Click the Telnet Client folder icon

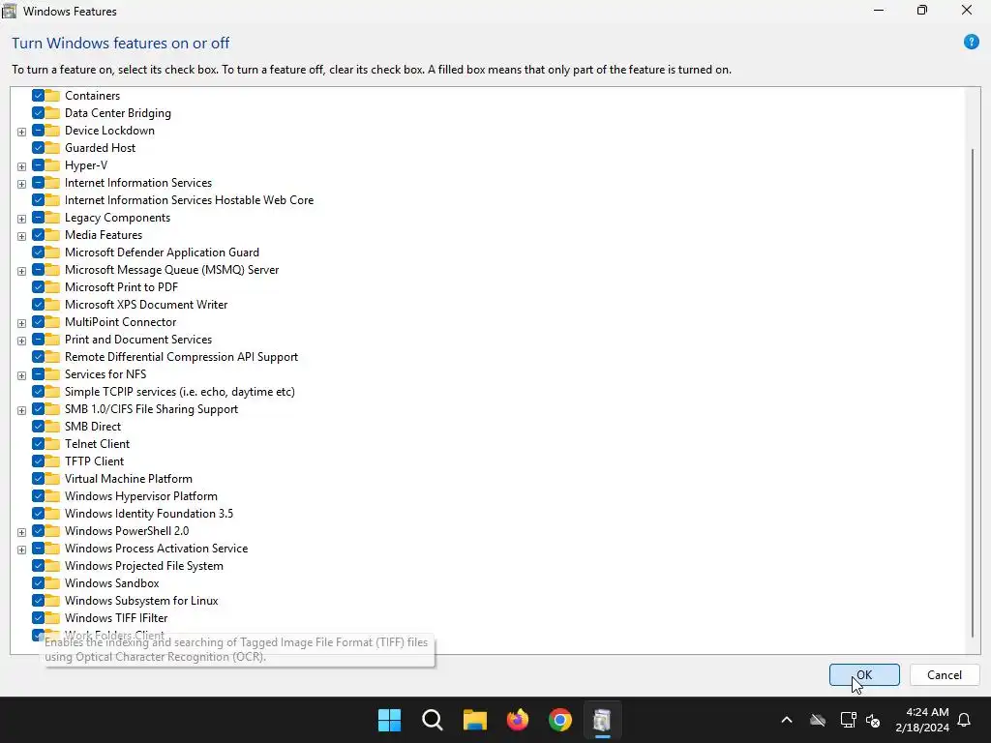point(52,444)
